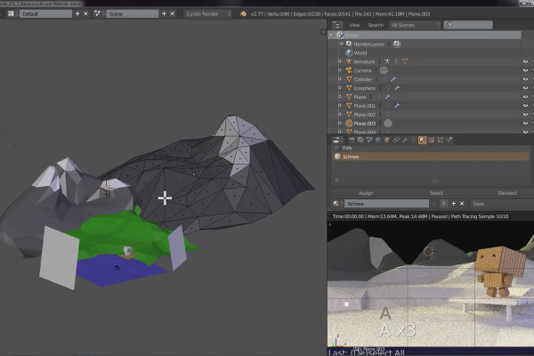
Task: Switch to Render properties tab
Action: coord(352,140)
